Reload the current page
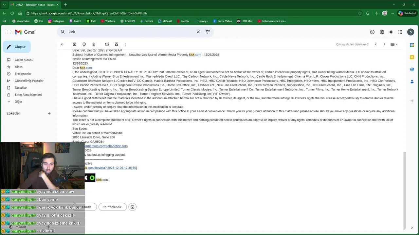The image size is (419, 235). tap(12, 13)
